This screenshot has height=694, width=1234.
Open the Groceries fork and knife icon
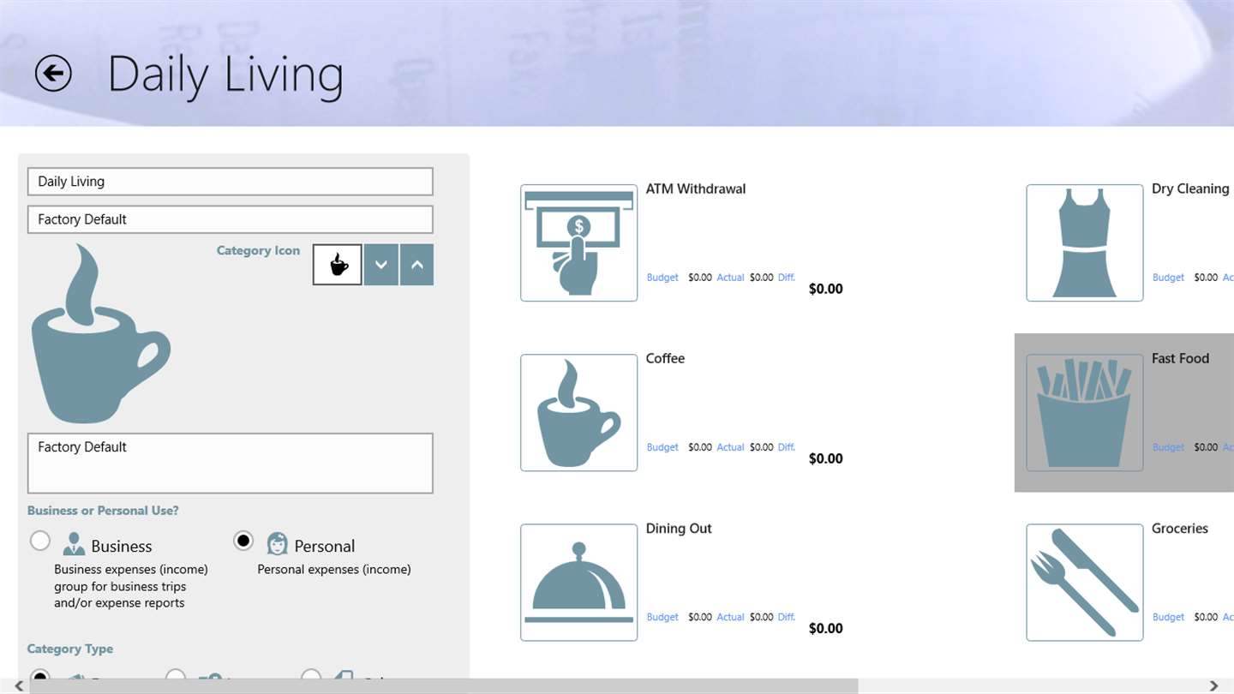(1085, 583)
